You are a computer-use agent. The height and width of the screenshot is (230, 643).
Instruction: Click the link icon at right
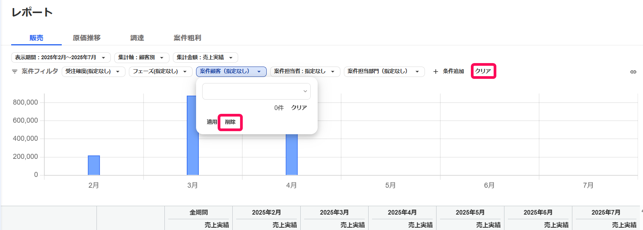pyautogui.click(x=633, y=72)
